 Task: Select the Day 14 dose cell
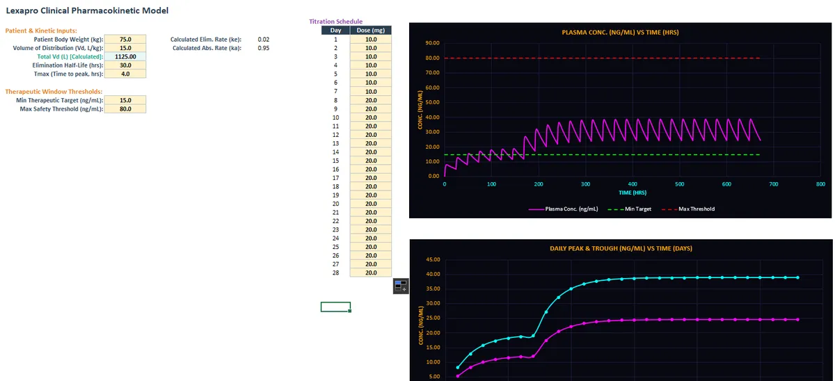point(370,152)
